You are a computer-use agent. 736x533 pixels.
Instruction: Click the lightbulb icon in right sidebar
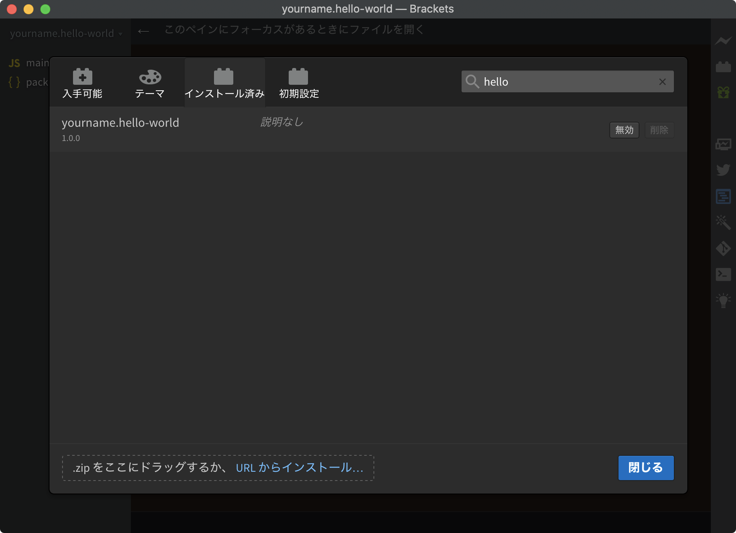[723, 300]
